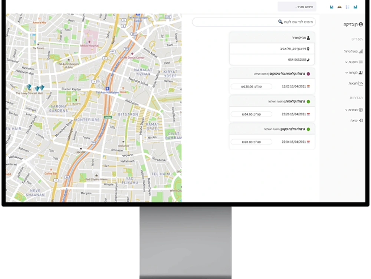
Task: Click phone number 054-5652588
Action: click(297, 60)
